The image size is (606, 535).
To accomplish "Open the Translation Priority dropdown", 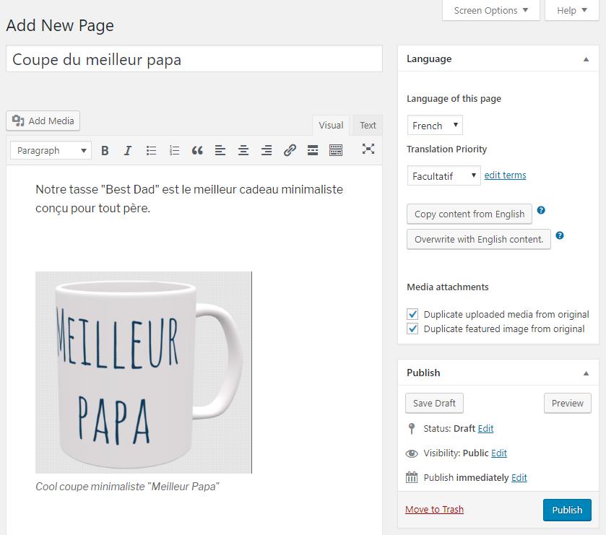I will click(x=443, y=175).
